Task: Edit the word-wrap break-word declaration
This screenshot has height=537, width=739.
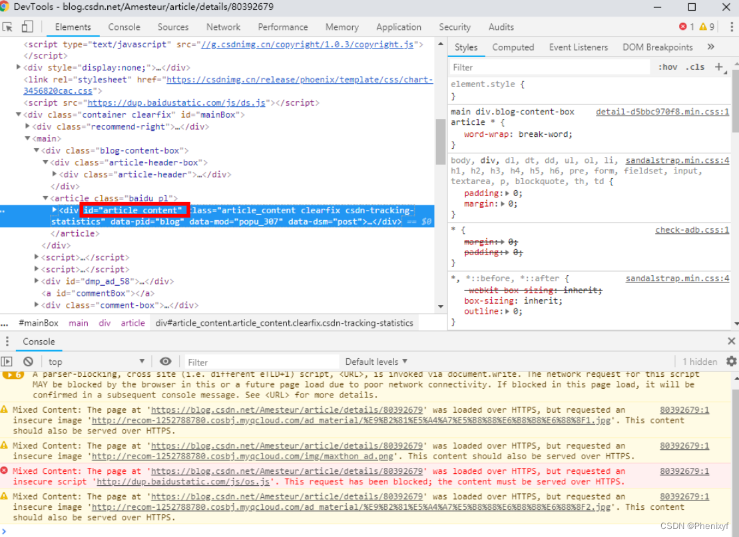Action: (x=518, y=134)
